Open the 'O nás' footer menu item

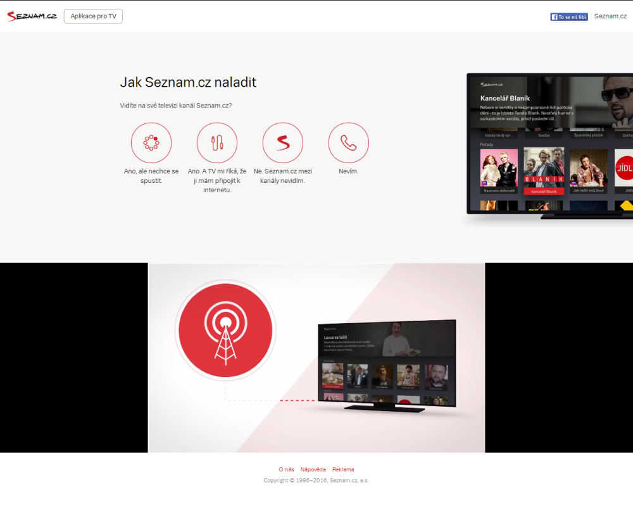click(286, 469)
